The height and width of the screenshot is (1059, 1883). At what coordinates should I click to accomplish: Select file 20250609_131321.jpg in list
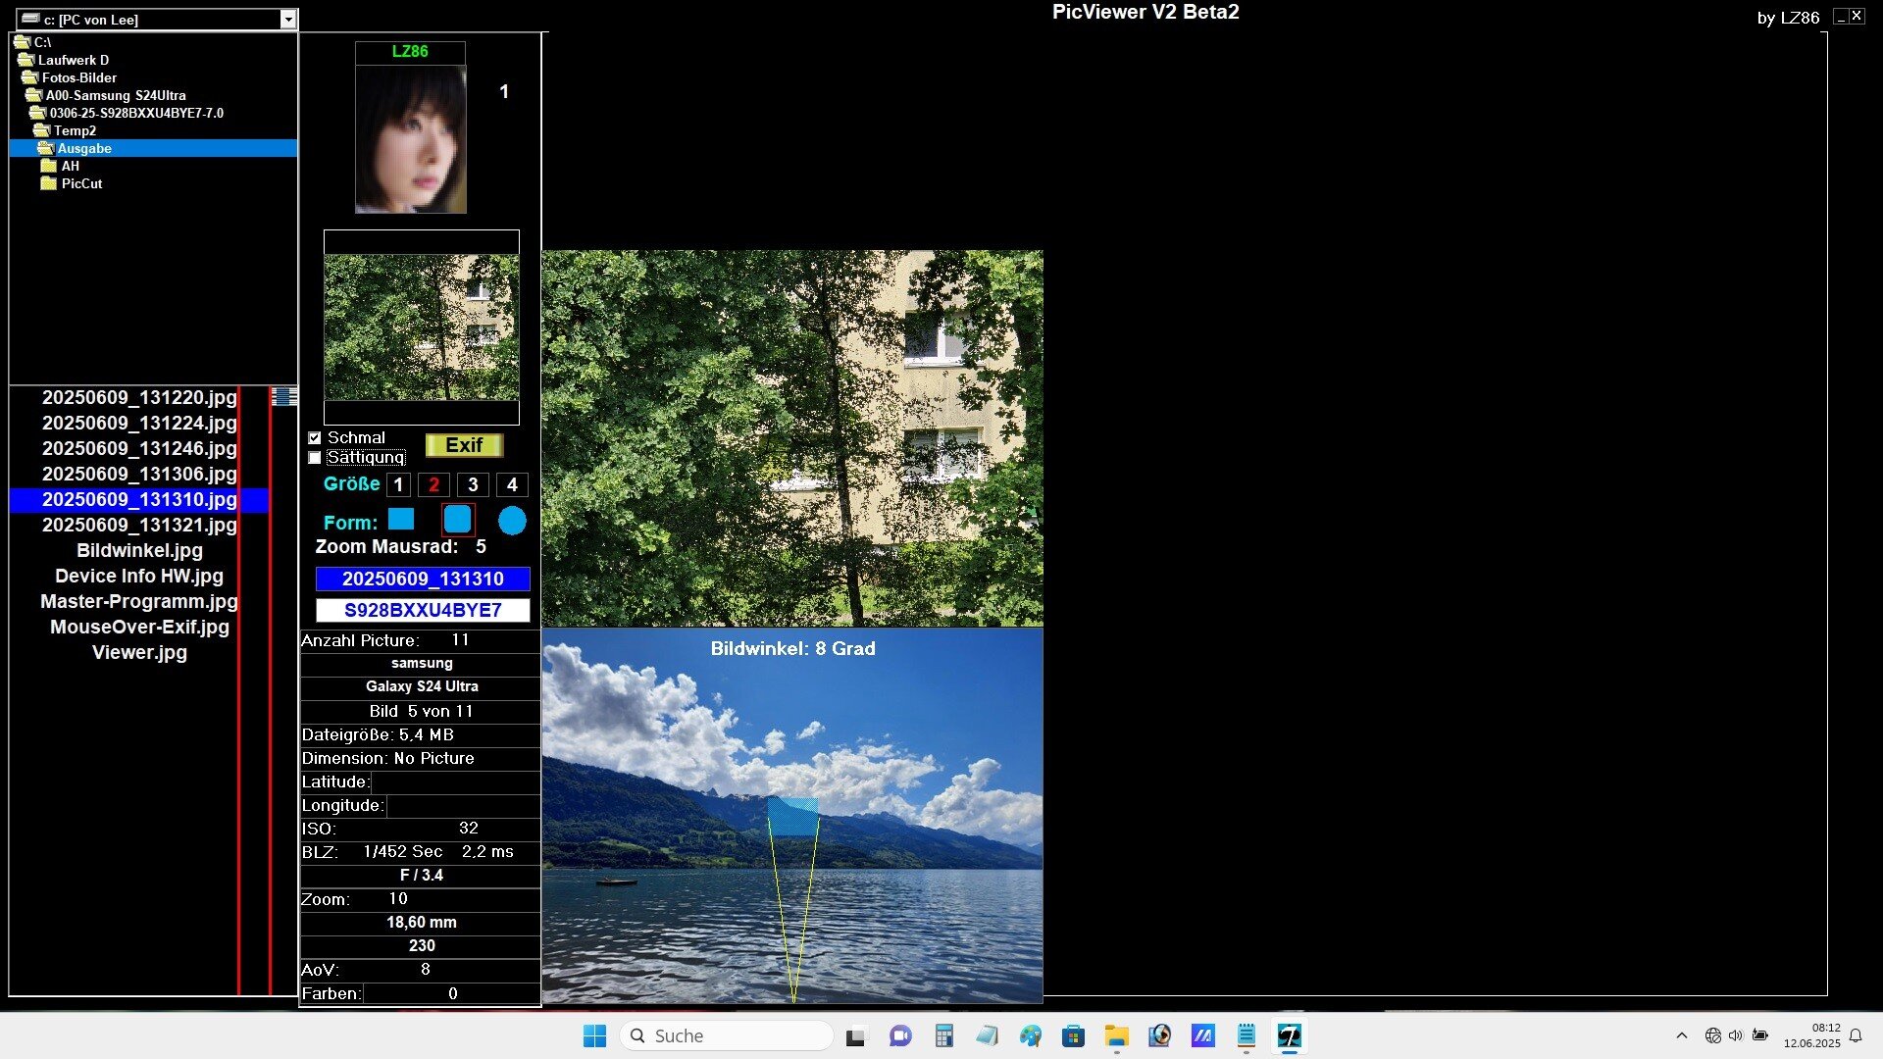[139, 525]
